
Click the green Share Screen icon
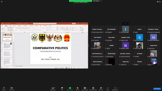tap(70, 88)
